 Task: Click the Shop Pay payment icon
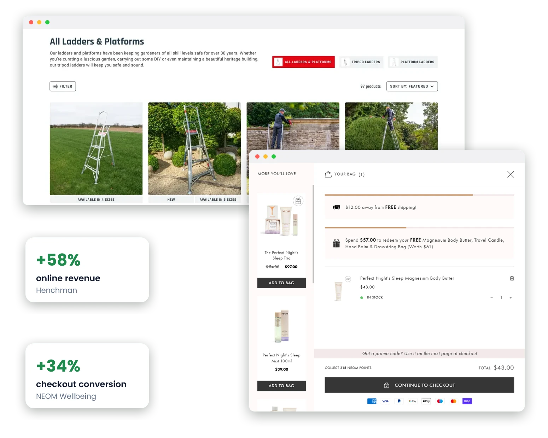coord(467,401)
